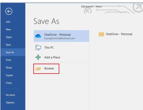Click the yellow OneDrive - Personal folder icon
Screen dimensions: 143x110
click(x=101, y=34)
